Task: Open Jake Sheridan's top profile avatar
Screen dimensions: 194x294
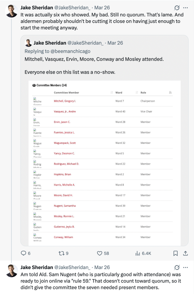Action: tap(12, 11)
